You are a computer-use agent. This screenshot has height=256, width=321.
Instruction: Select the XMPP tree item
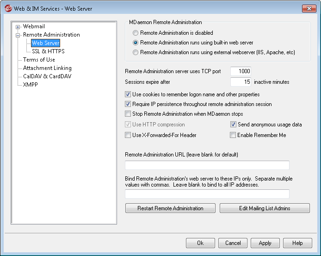pyautogui.click(x=31, y=85)
